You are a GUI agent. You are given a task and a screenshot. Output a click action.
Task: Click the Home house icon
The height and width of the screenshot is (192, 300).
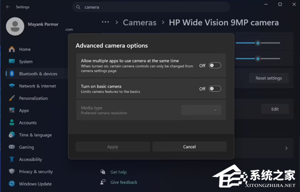pyautogui.click(x=12, y=49)
